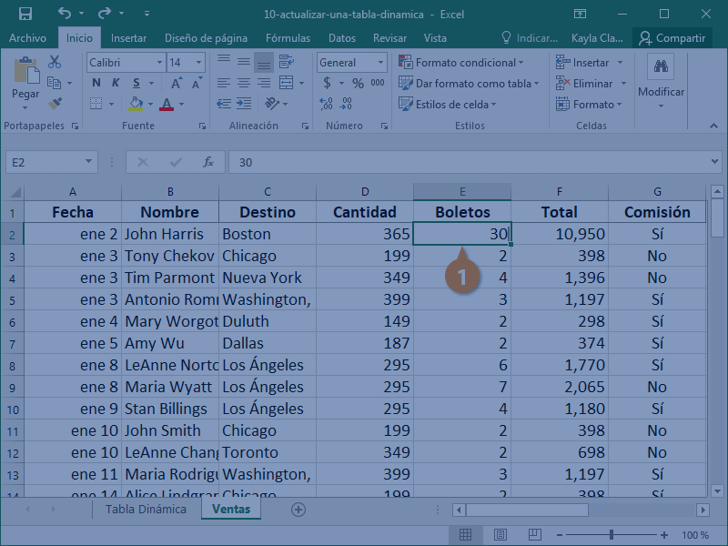Toggle bold with the N icon
The height and width of the screenshot is (546, 728).
(x=96, y=84)
